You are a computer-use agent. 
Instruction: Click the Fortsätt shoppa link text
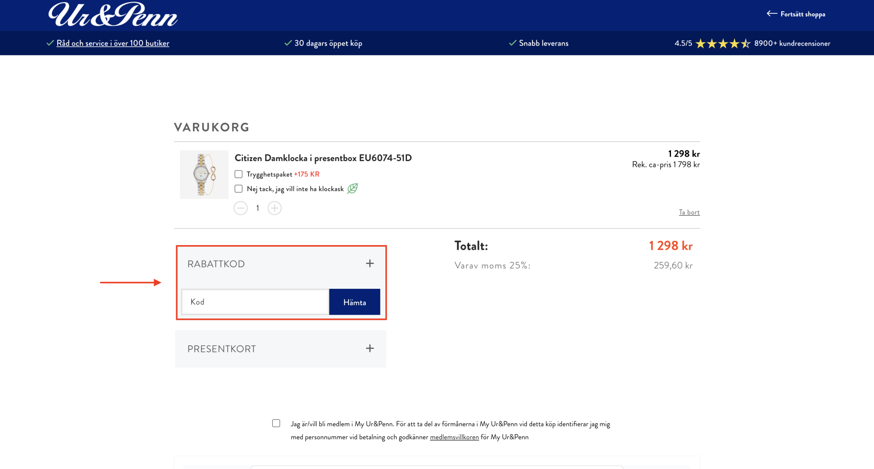[803, 14]
